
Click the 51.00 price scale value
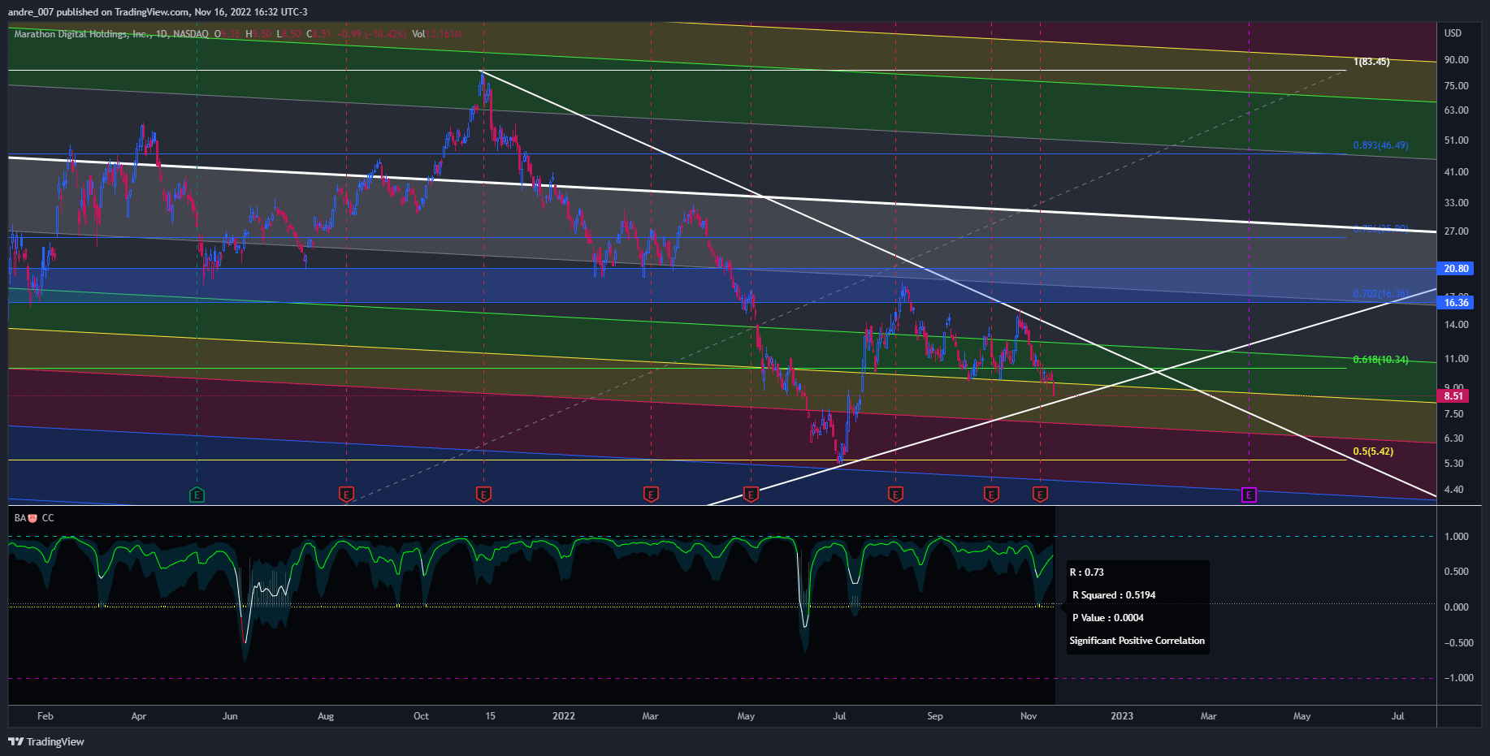(1456, 140)
